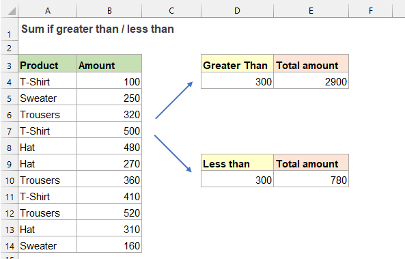Click 'Total amount' header in row 9
The image size is (405, 259).
311,163
